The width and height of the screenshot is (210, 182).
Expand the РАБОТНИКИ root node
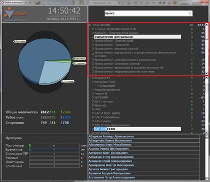tap(90, 25)
